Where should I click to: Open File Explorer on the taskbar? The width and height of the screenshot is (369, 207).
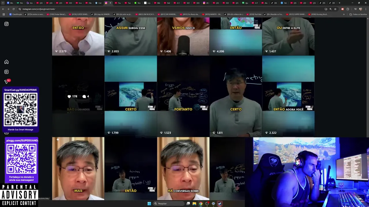pos(194,204)
